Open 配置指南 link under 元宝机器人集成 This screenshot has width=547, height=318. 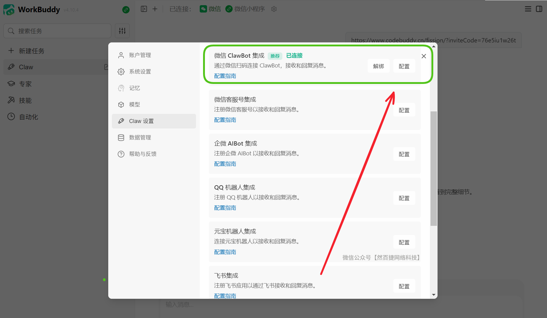(x=225, y=252)
